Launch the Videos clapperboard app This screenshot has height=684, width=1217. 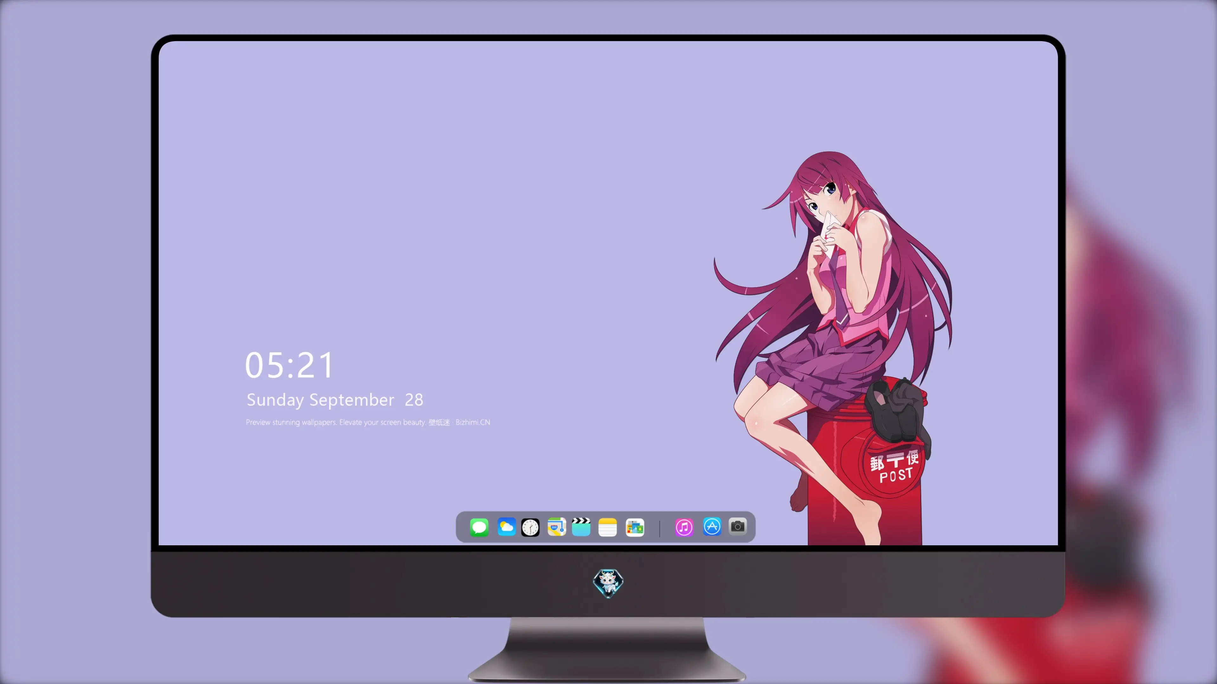pos(581,527)
